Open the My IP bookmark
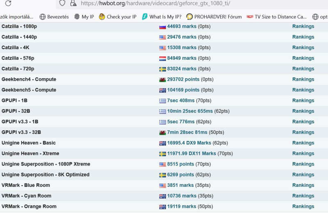Screen dimensions: 328x220 (84, 17)
